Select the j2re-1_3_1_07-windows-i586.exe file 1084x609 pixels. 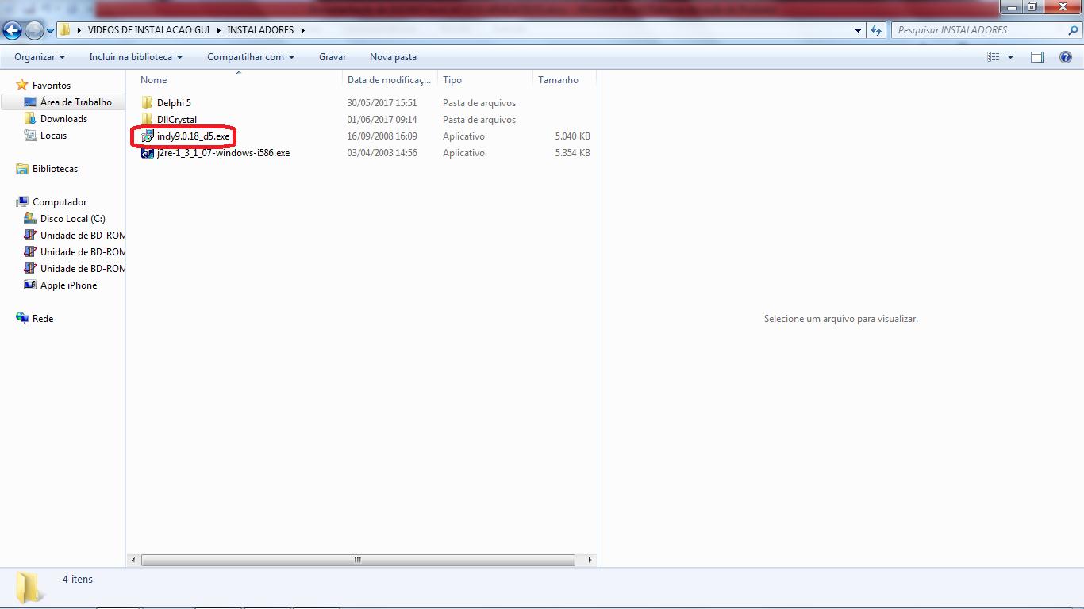click(x=223, y=153)
